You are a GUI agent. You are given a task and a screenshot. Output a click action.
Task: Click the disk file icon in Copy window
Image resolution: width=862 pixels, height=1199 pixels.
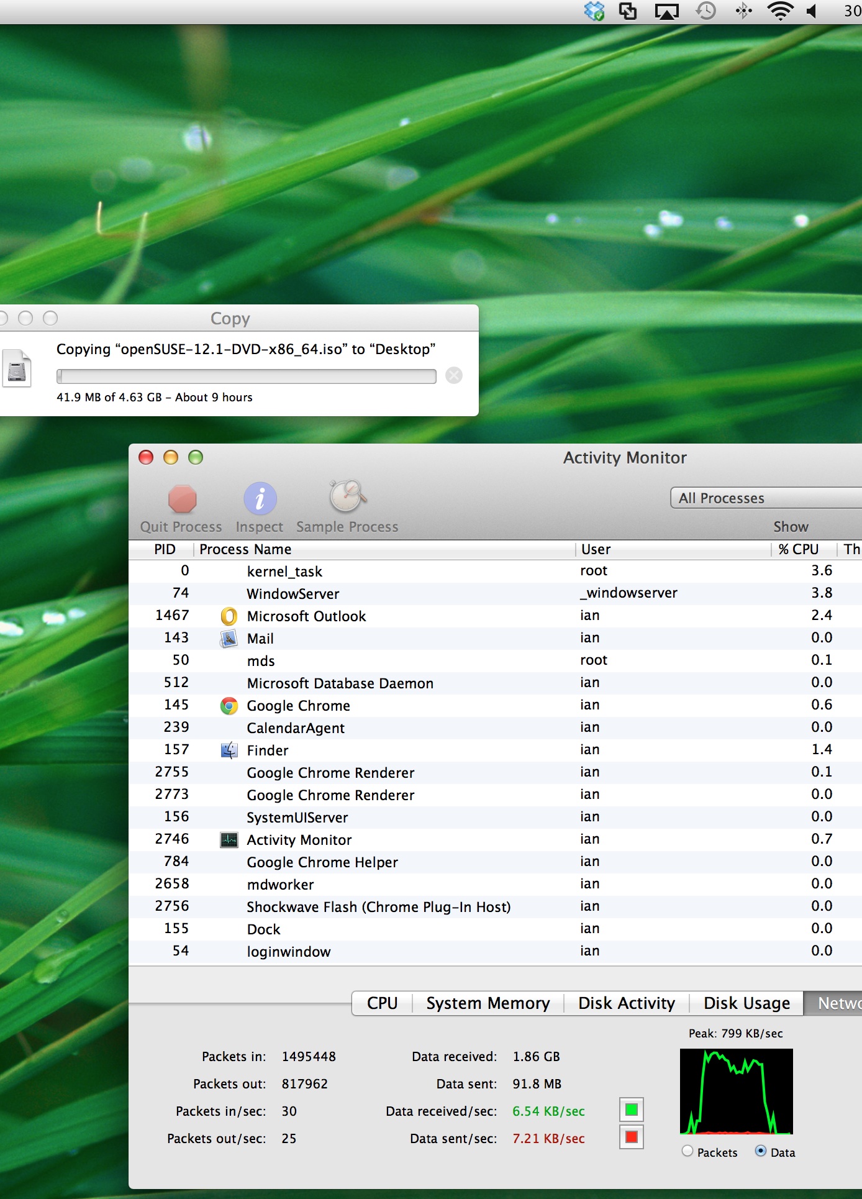tap(17, 368)
